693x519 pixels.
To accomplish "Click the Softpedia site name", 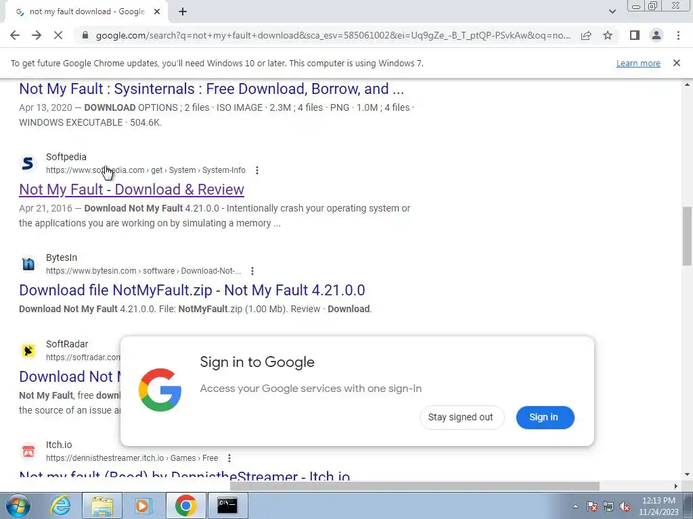I will 66,157.
